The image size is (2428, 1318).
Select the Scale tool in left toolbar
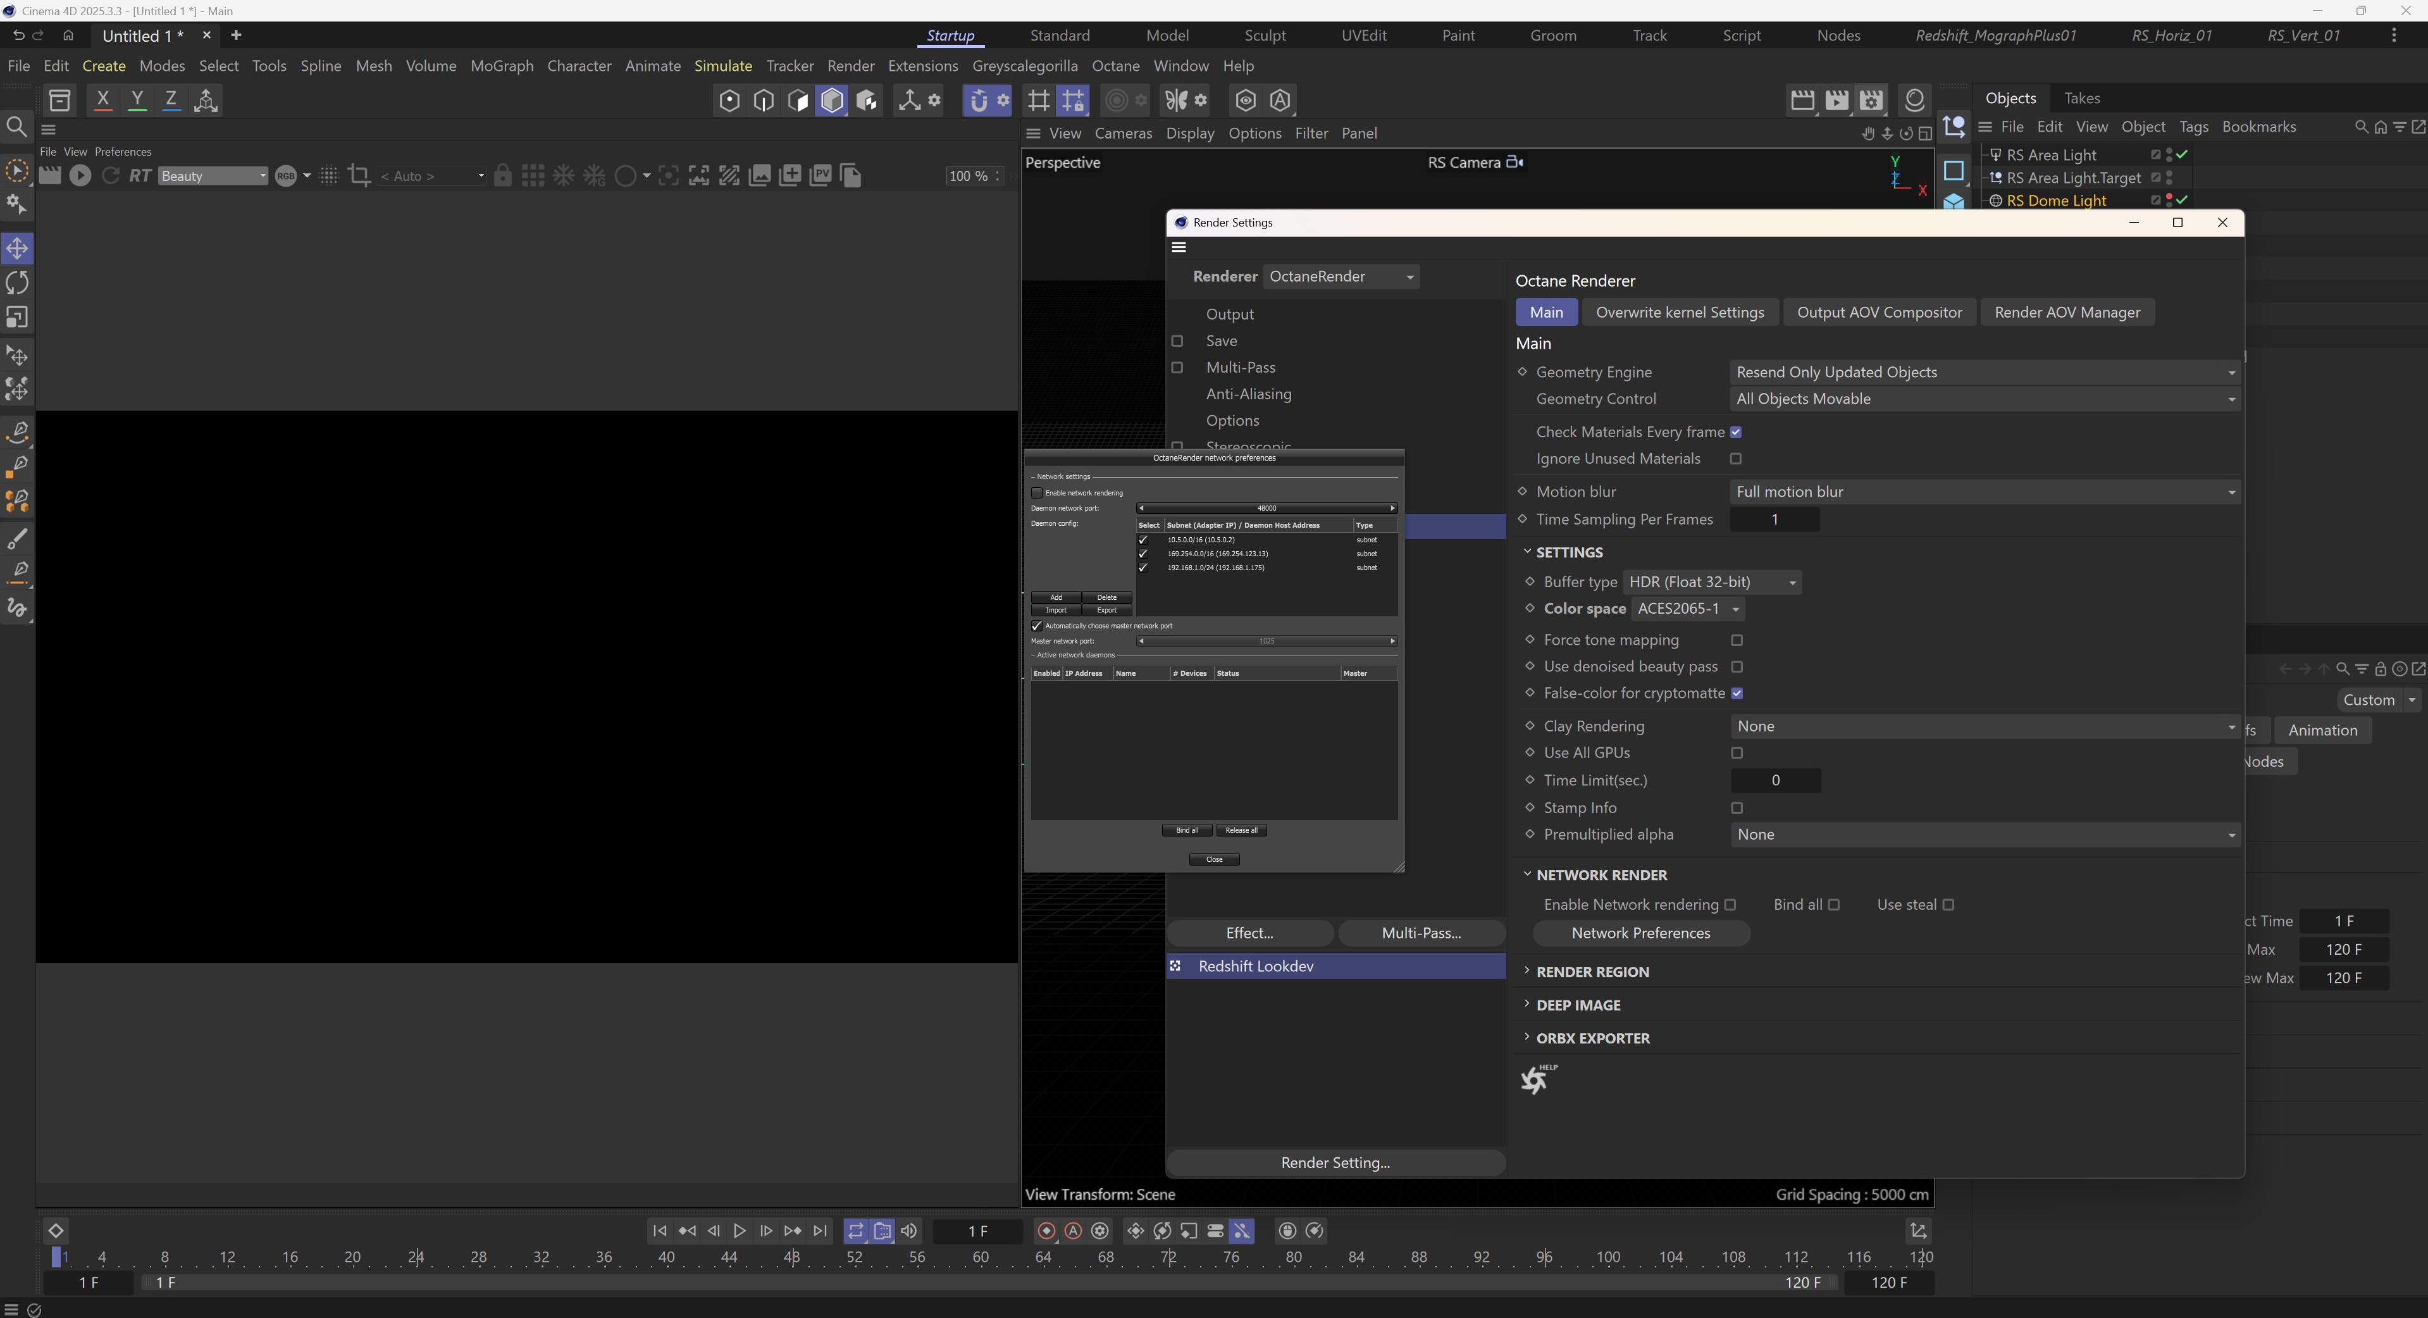tap(18, 317)
